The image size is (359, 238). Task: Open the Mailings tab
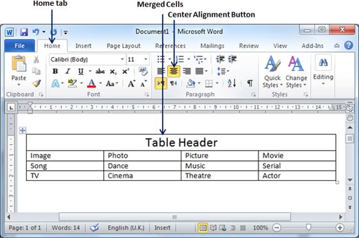point(212,46)
